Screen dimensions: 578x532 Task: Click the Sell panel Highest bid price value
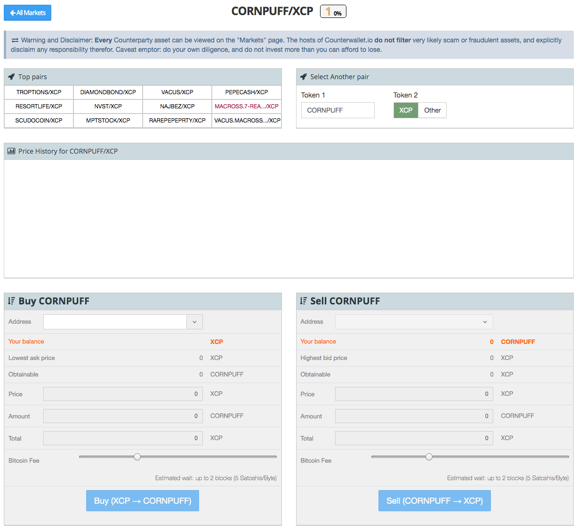pyautogui.click(x=492, y=358)
